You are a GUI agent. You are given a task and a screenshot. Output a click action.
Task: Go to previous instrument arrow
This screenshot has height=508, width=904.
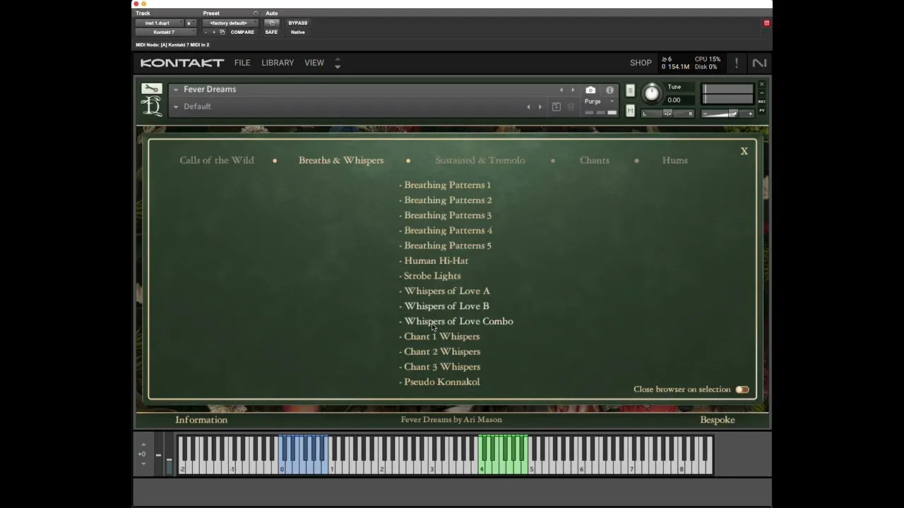click(x=561, y=90)
